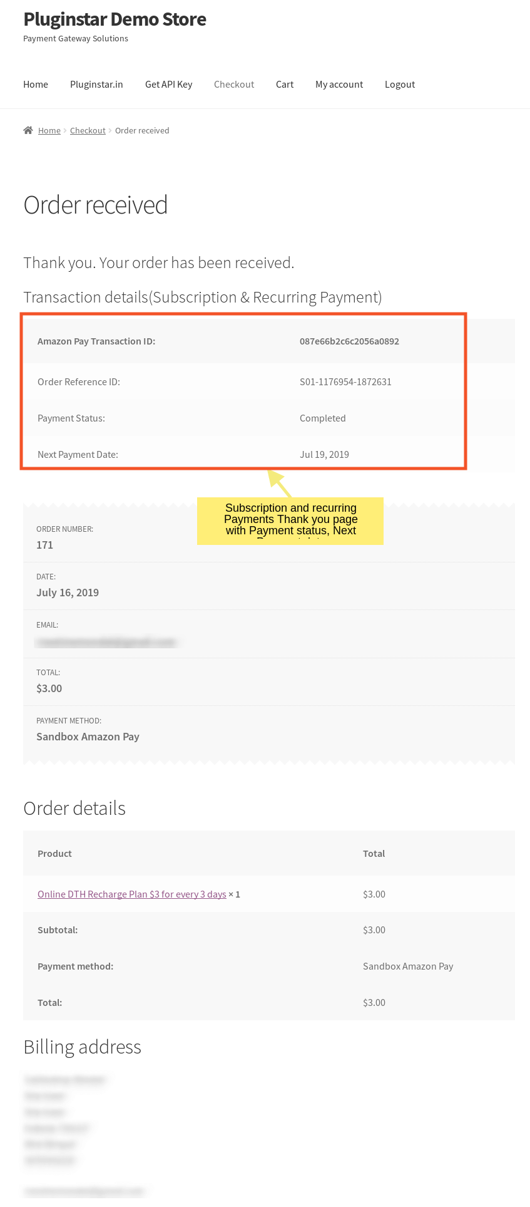Open the Home menu item
Screen dimensions: 530x1207
36,85
